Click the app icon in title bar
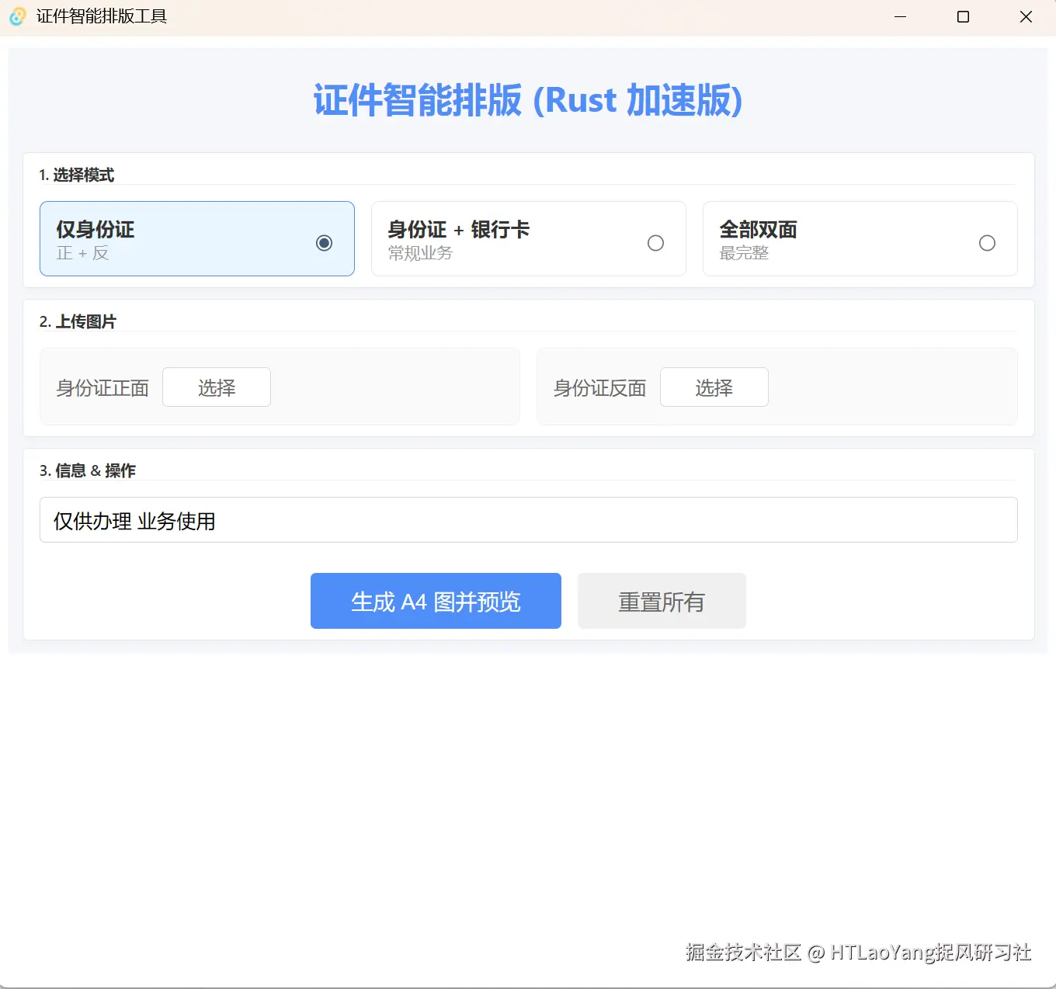 17,16
